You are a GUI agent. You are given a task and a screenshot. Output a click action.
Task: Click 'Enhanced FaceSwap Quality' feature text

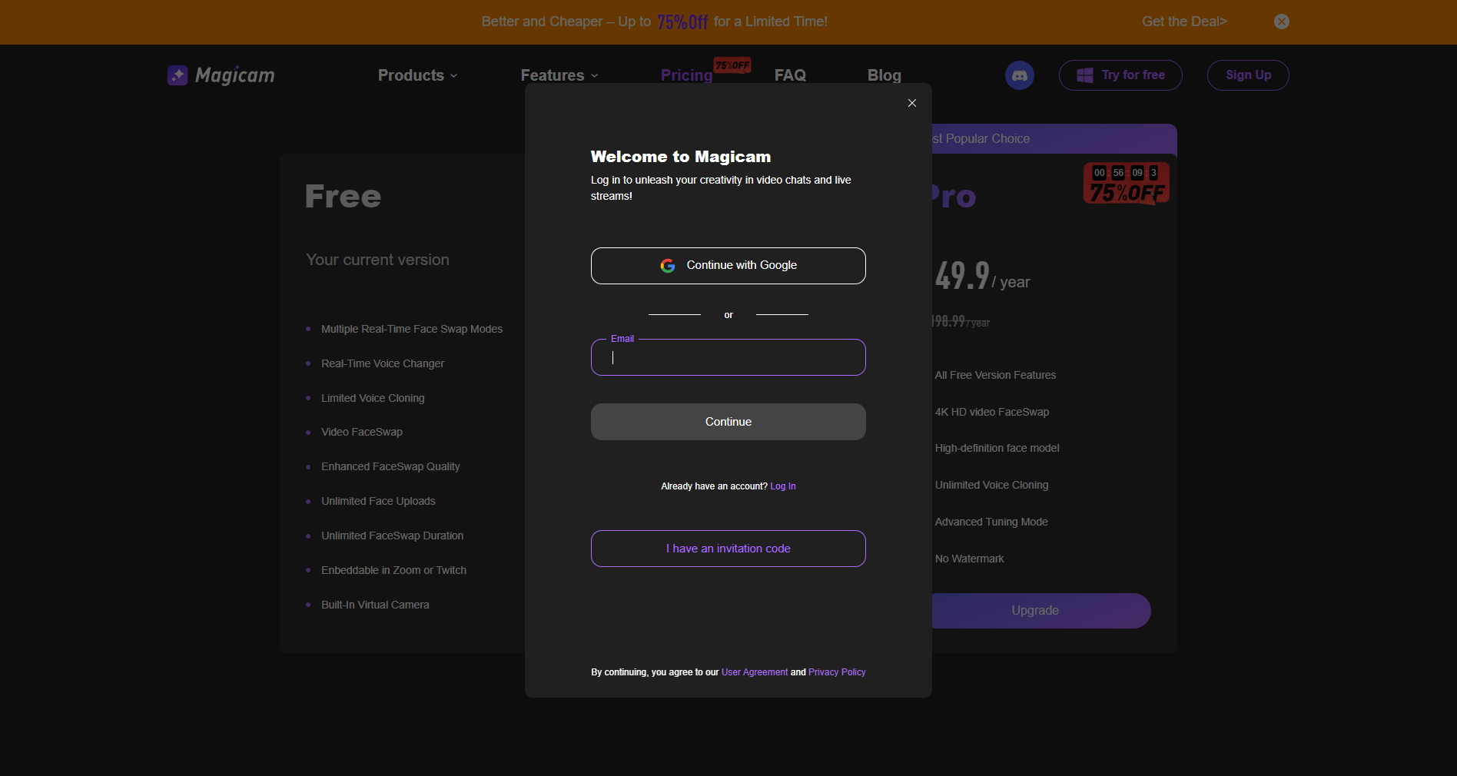click(390, 466)
